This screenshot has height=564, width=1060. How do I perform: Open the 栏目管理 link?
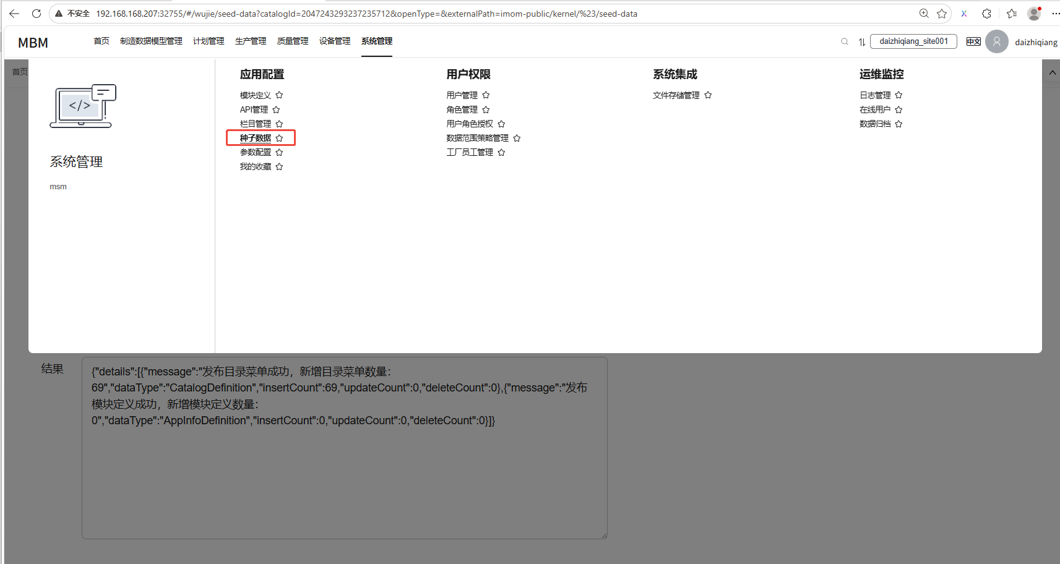point(256,124)
